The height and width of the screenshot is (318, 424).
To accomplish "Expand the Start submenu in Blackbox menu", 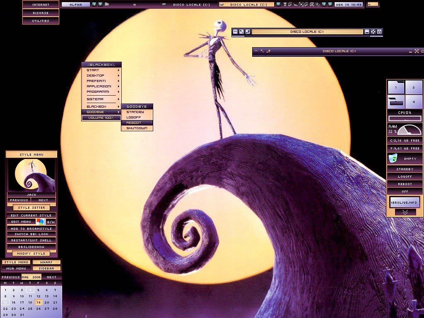I will [x=101, y=70].
